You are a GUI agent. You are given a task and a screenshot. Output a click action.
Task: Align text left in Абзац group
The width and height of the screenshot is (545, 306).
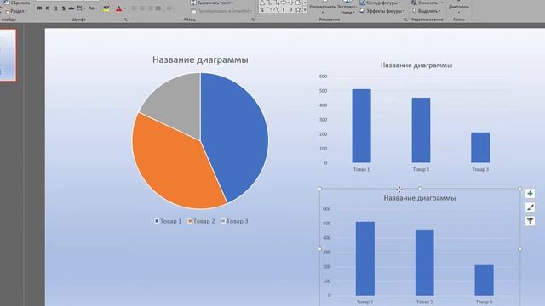click(135, 8)
